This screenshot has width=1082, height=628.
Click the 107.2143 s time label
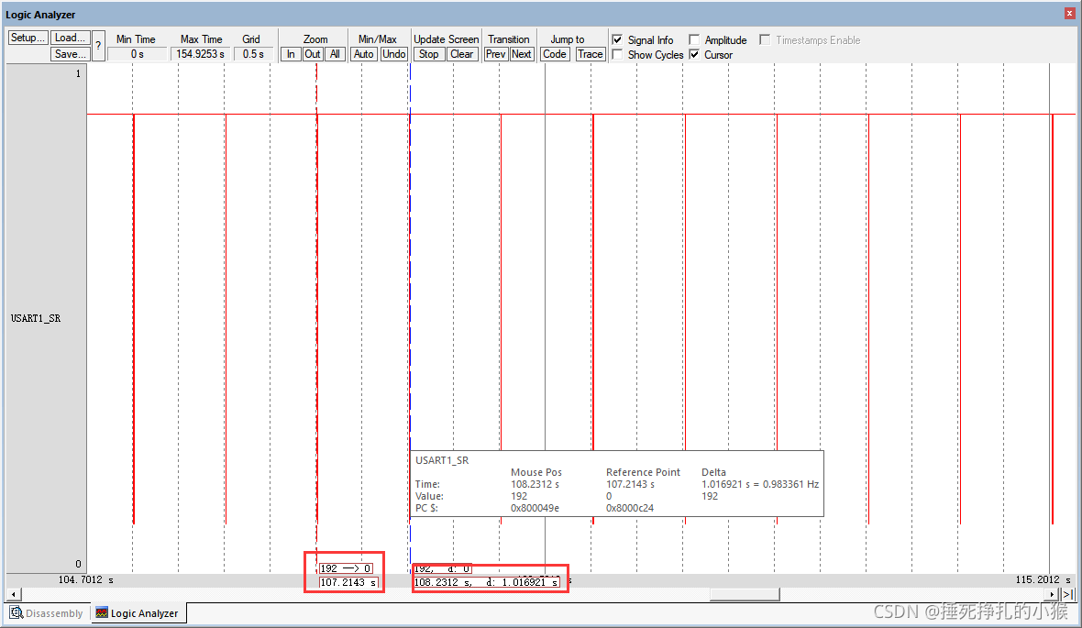348,582
